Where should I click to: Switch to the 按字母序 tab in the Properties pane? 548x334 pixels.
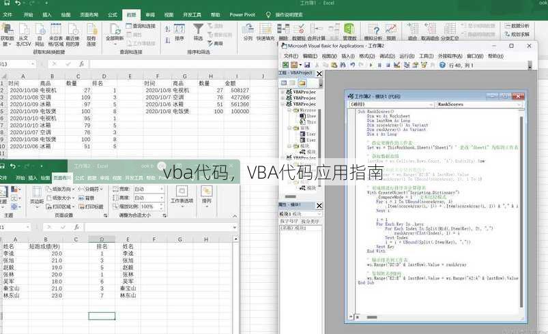(x=289, y=222)
